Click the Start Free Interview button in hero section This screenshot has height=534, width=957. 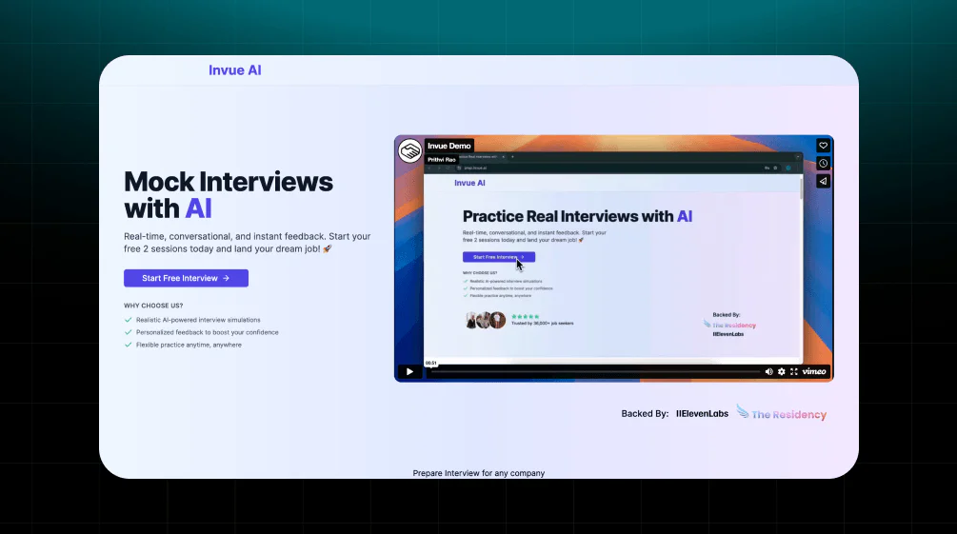click(x=186, y=278)
